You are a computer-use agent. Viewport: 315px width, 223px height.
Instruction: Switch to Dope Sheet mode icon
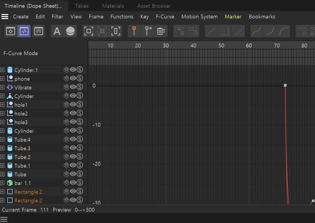pos(10,31)
